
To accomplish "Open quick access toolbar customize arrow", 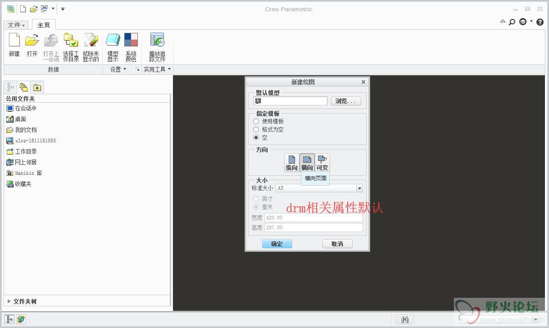I will (x=63, y=9).
